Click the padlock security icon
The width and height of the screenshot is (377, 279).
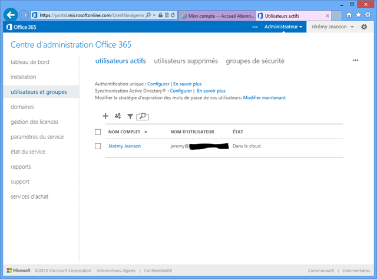(x=160, y=15)
